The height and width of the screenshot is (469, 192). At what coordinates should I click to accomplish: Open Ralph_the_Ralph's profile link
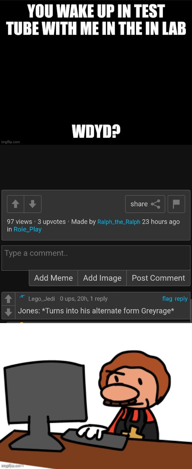click(119, 222)
